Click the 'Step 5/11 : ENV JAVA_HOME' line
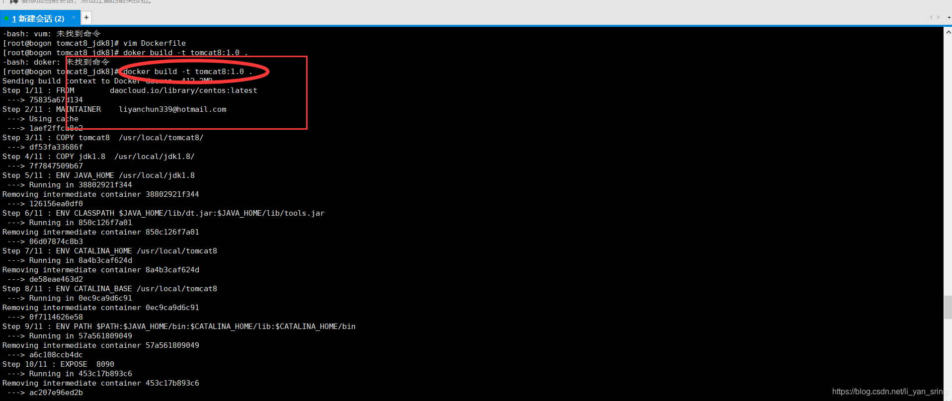 98,175
